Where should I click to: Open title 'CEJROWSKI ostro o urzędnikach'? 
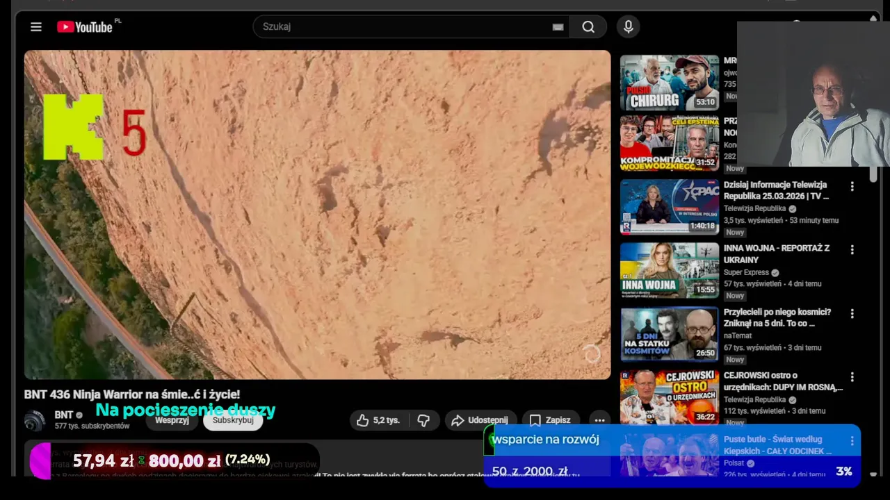point(784,381)
